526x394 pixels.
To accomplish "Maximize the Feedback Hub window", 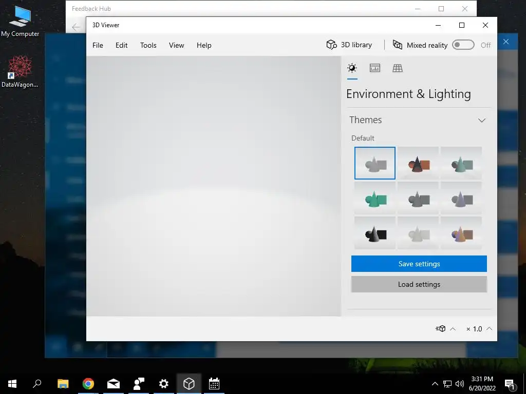I will pos(441,9).
